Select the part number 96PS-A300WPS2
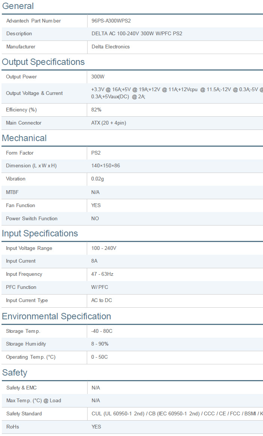The image size is (263, 436). tap(111, 21)
